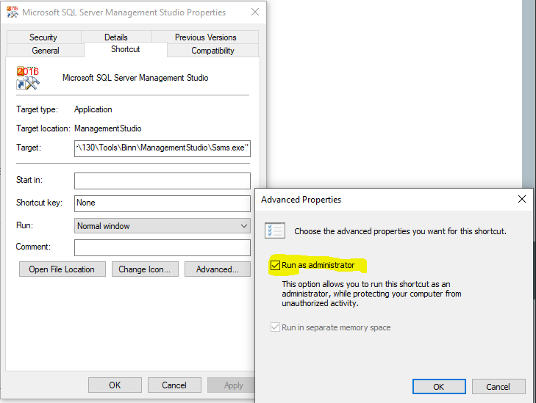Click the Open File Location button
Image resolution: width=536 pixels, height=403 pixels.
pyautogui.click(x=62, y=269)
